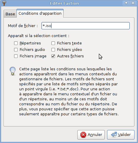138x143 pixels.
Task: Enable the Fichiers texte checkbox
Action: coord(53,43)
